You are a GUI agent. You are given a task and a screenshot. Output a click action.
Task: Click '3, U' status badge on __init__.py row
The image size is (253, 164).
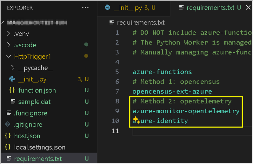[x=83, y=79]
